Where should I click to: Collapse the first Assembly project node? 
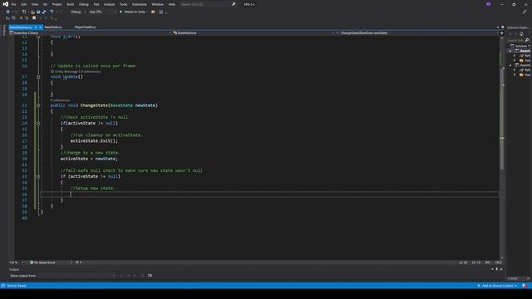click(510, 51)
